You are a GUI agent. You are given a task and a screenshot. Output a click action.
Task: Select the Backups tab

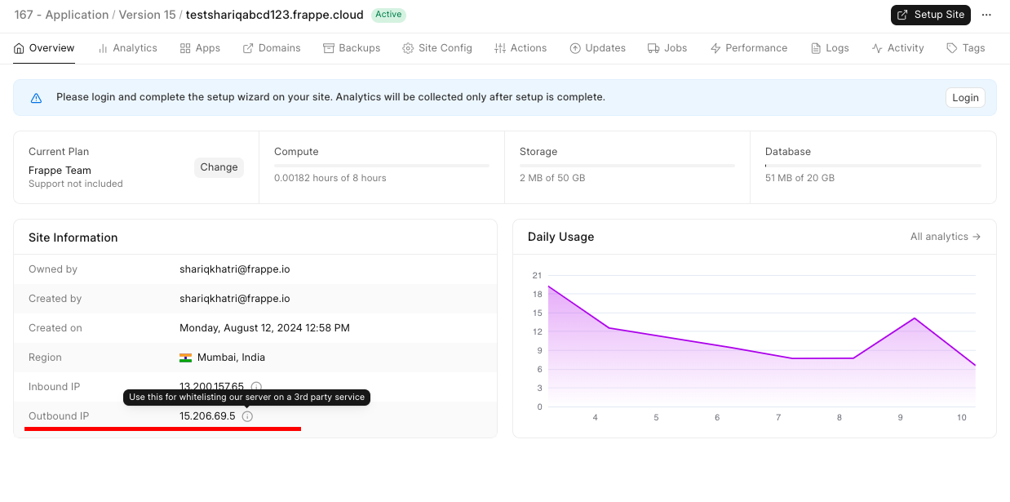[x=352, y=48]
